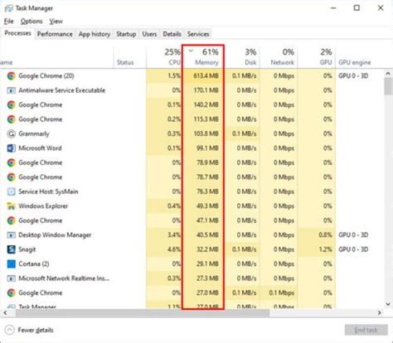
Task: Select the Microsoft Word process name
Action: coord(40,148)
